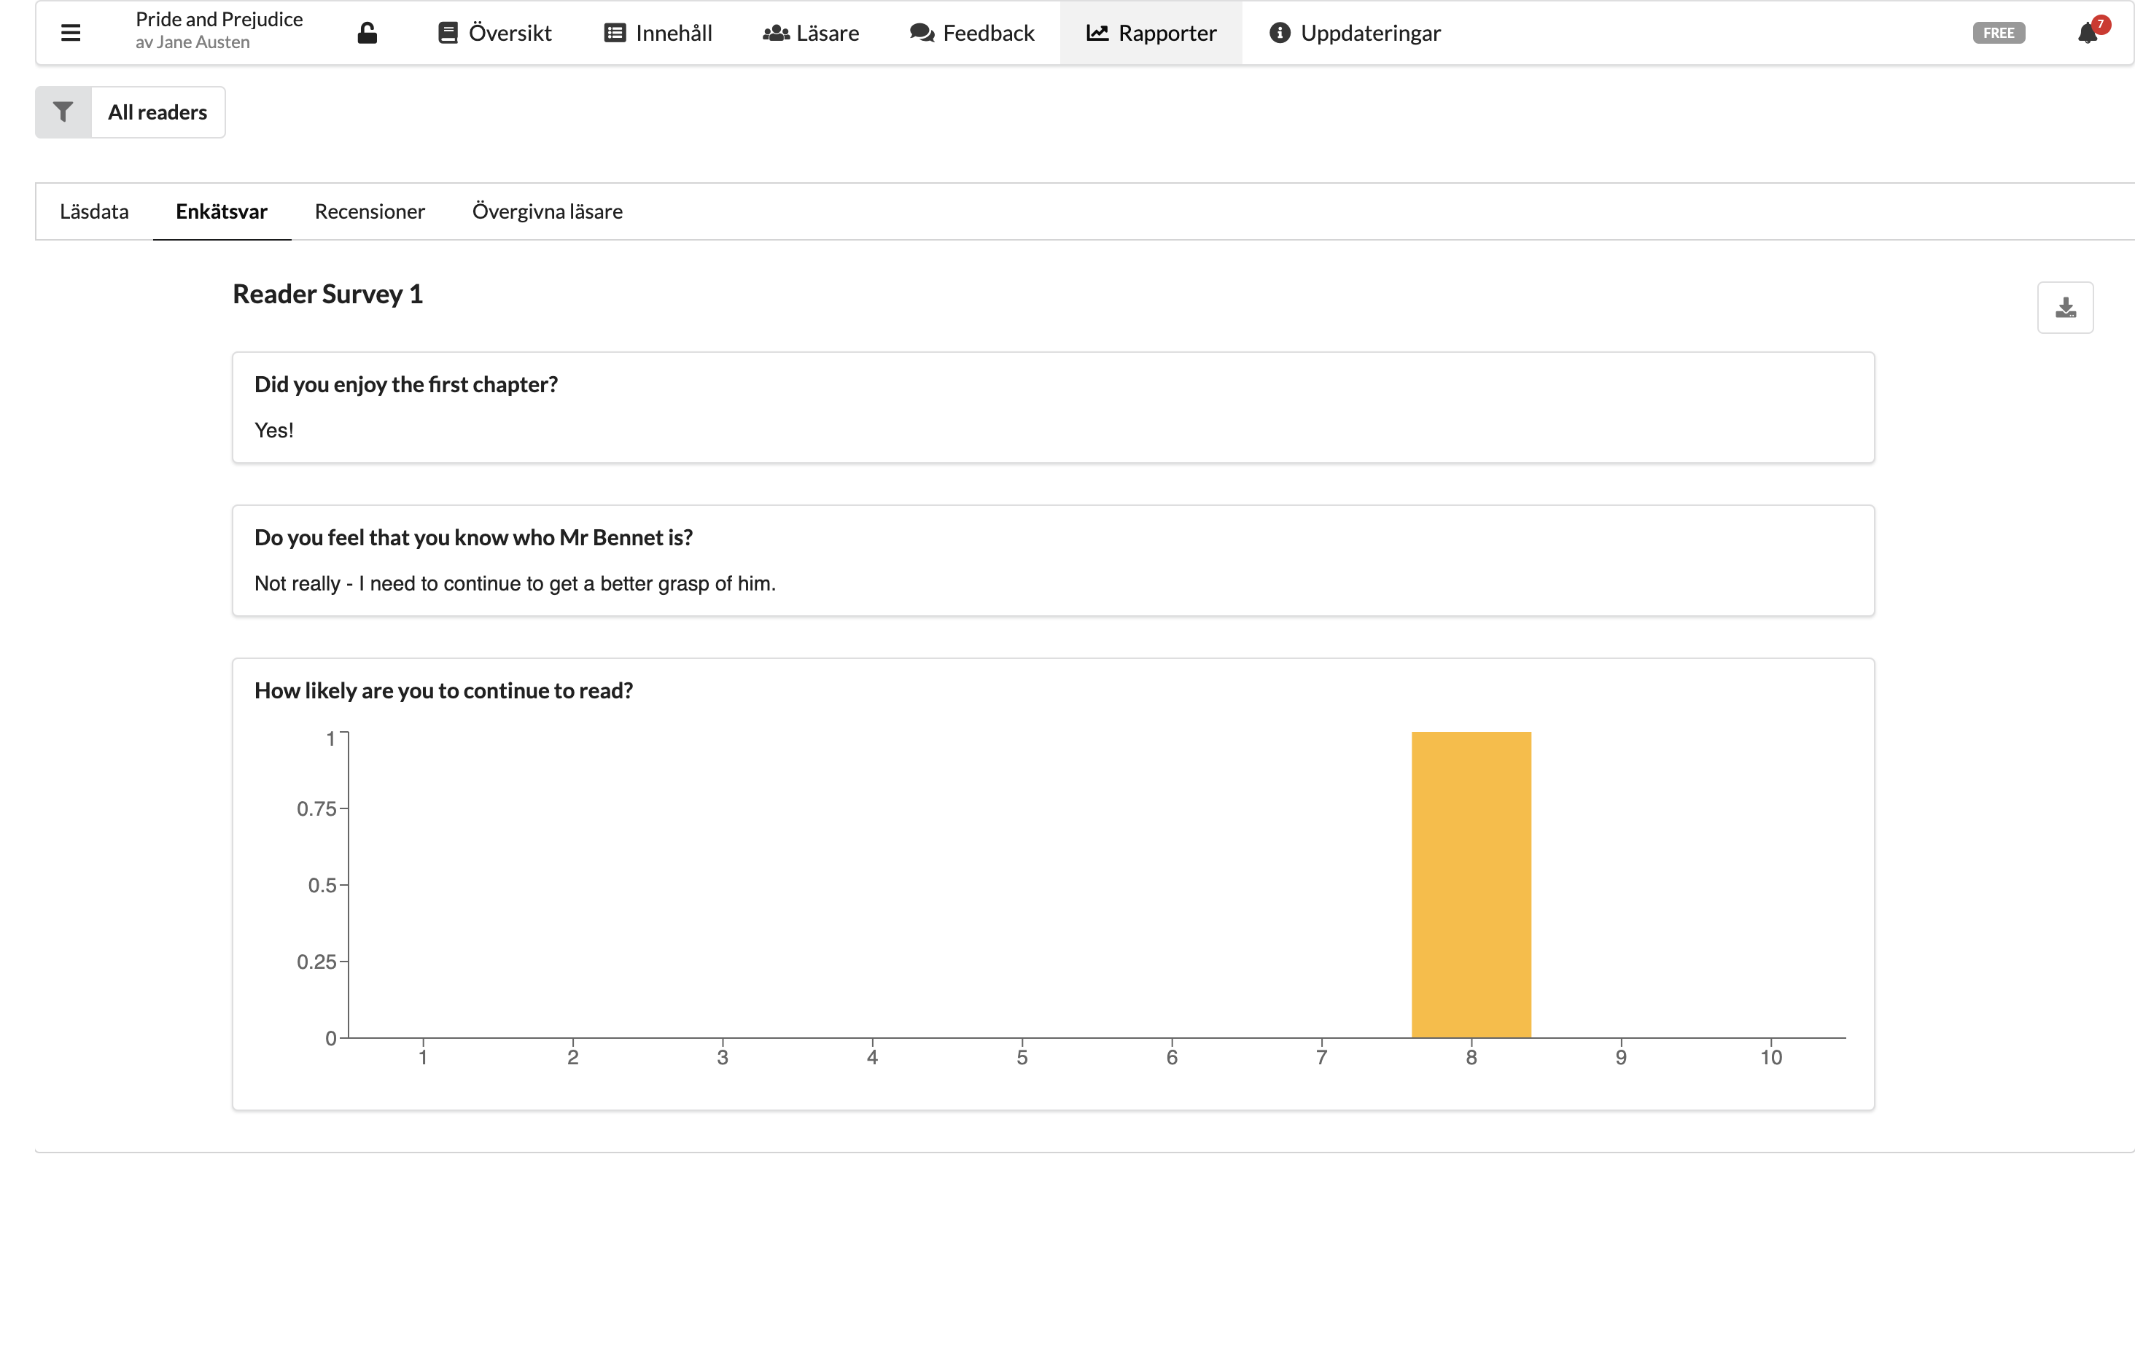This screenshot has width=2135, height=1353.
Task: Click the x-axis label 10
Action: tap(1770, 1057)
